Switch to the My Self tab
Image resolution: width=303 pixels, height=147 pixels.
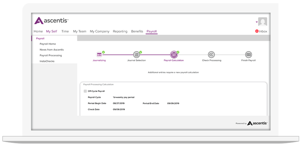[x=52, y=31]
